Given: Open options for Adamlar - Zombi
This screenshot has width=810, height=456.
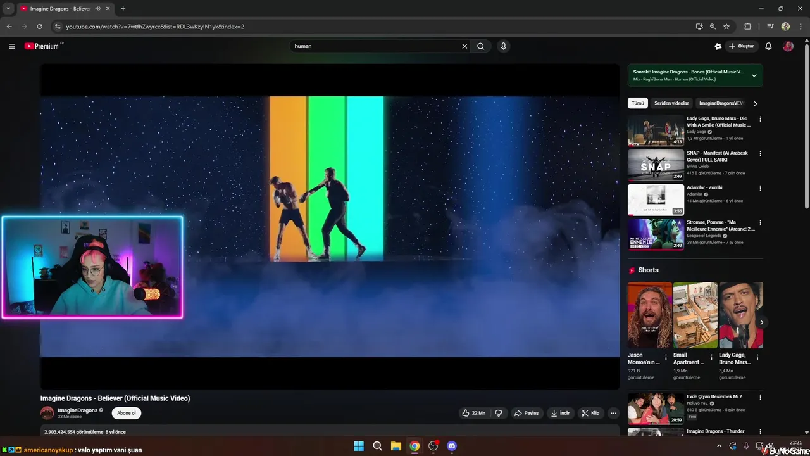Looking at the screenshot, I should pyautogui.click(x=760, y=188).
